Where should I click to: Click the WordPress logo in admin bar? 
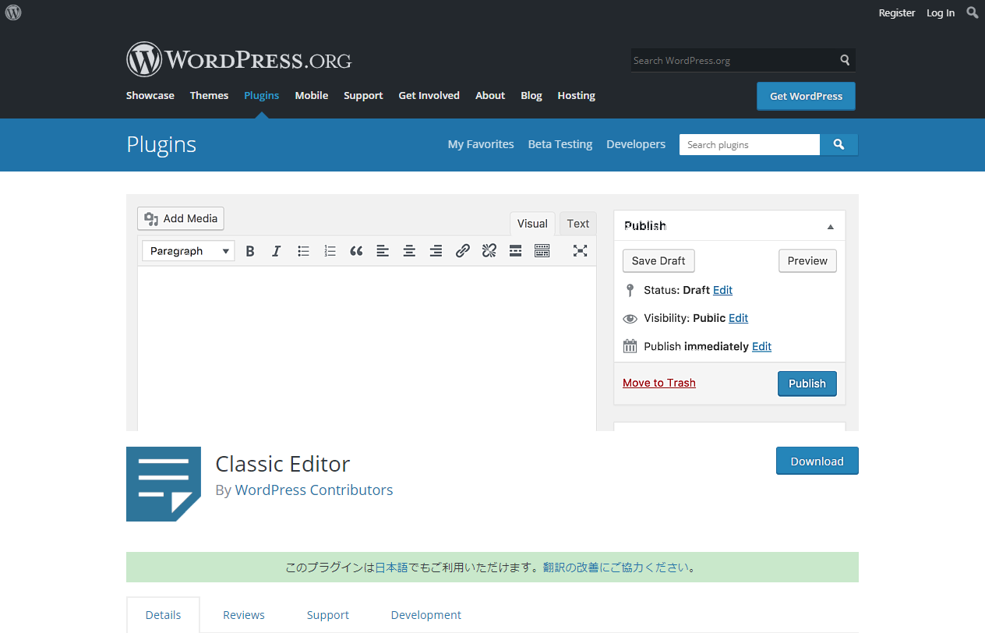[x=12, y=12]
